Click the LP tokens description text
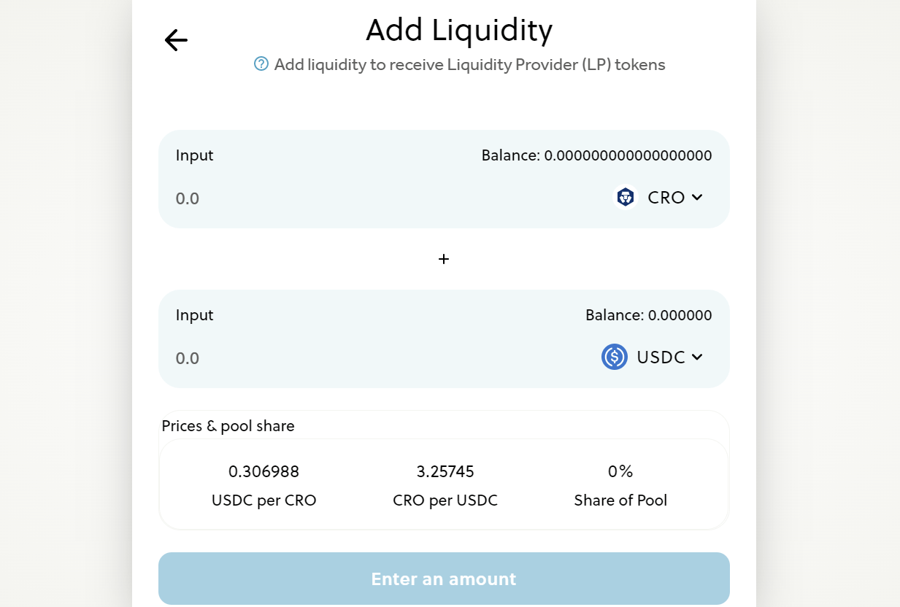The width and height of the screenshot is (900, 607). [x=469, y=65]
